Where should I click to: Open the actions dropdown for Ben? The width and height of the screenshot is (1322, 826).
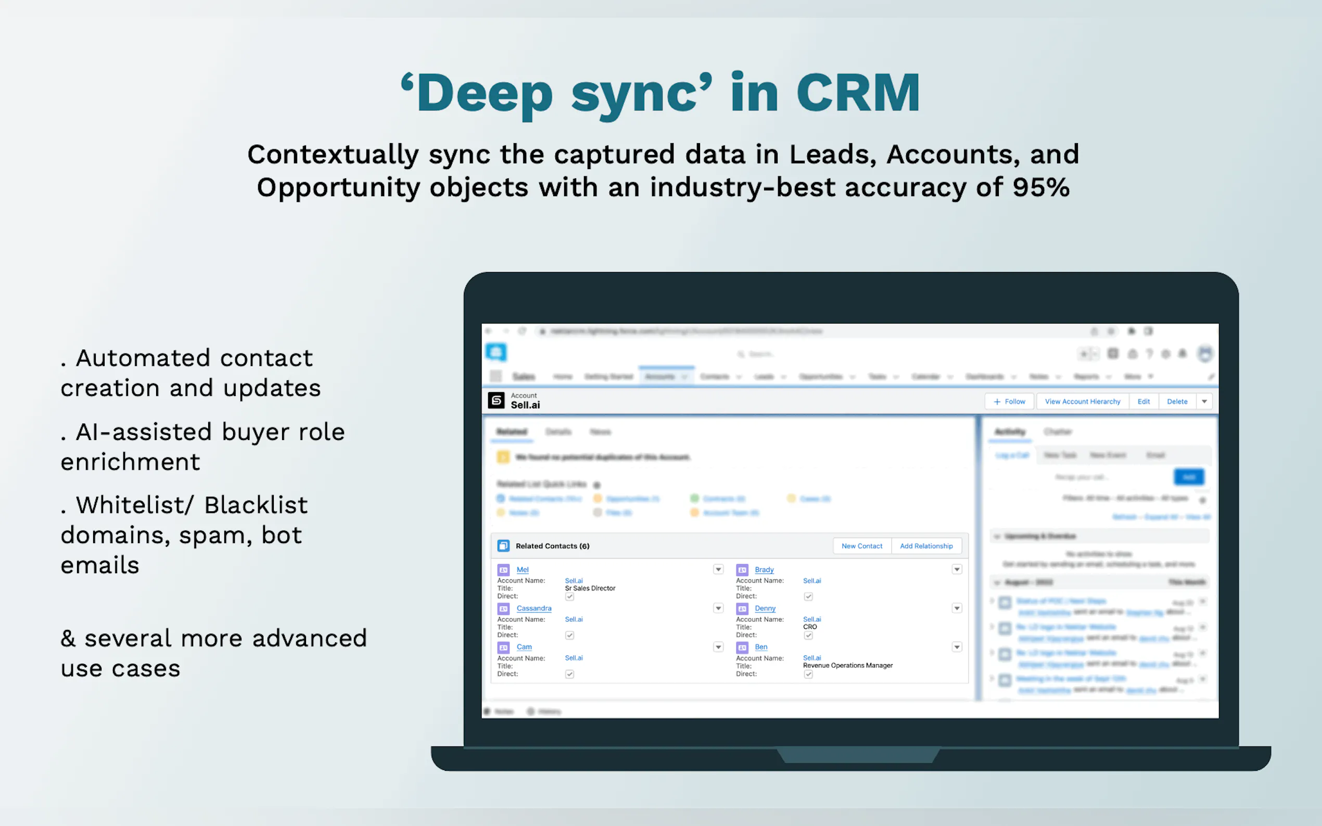click(957, 647)
